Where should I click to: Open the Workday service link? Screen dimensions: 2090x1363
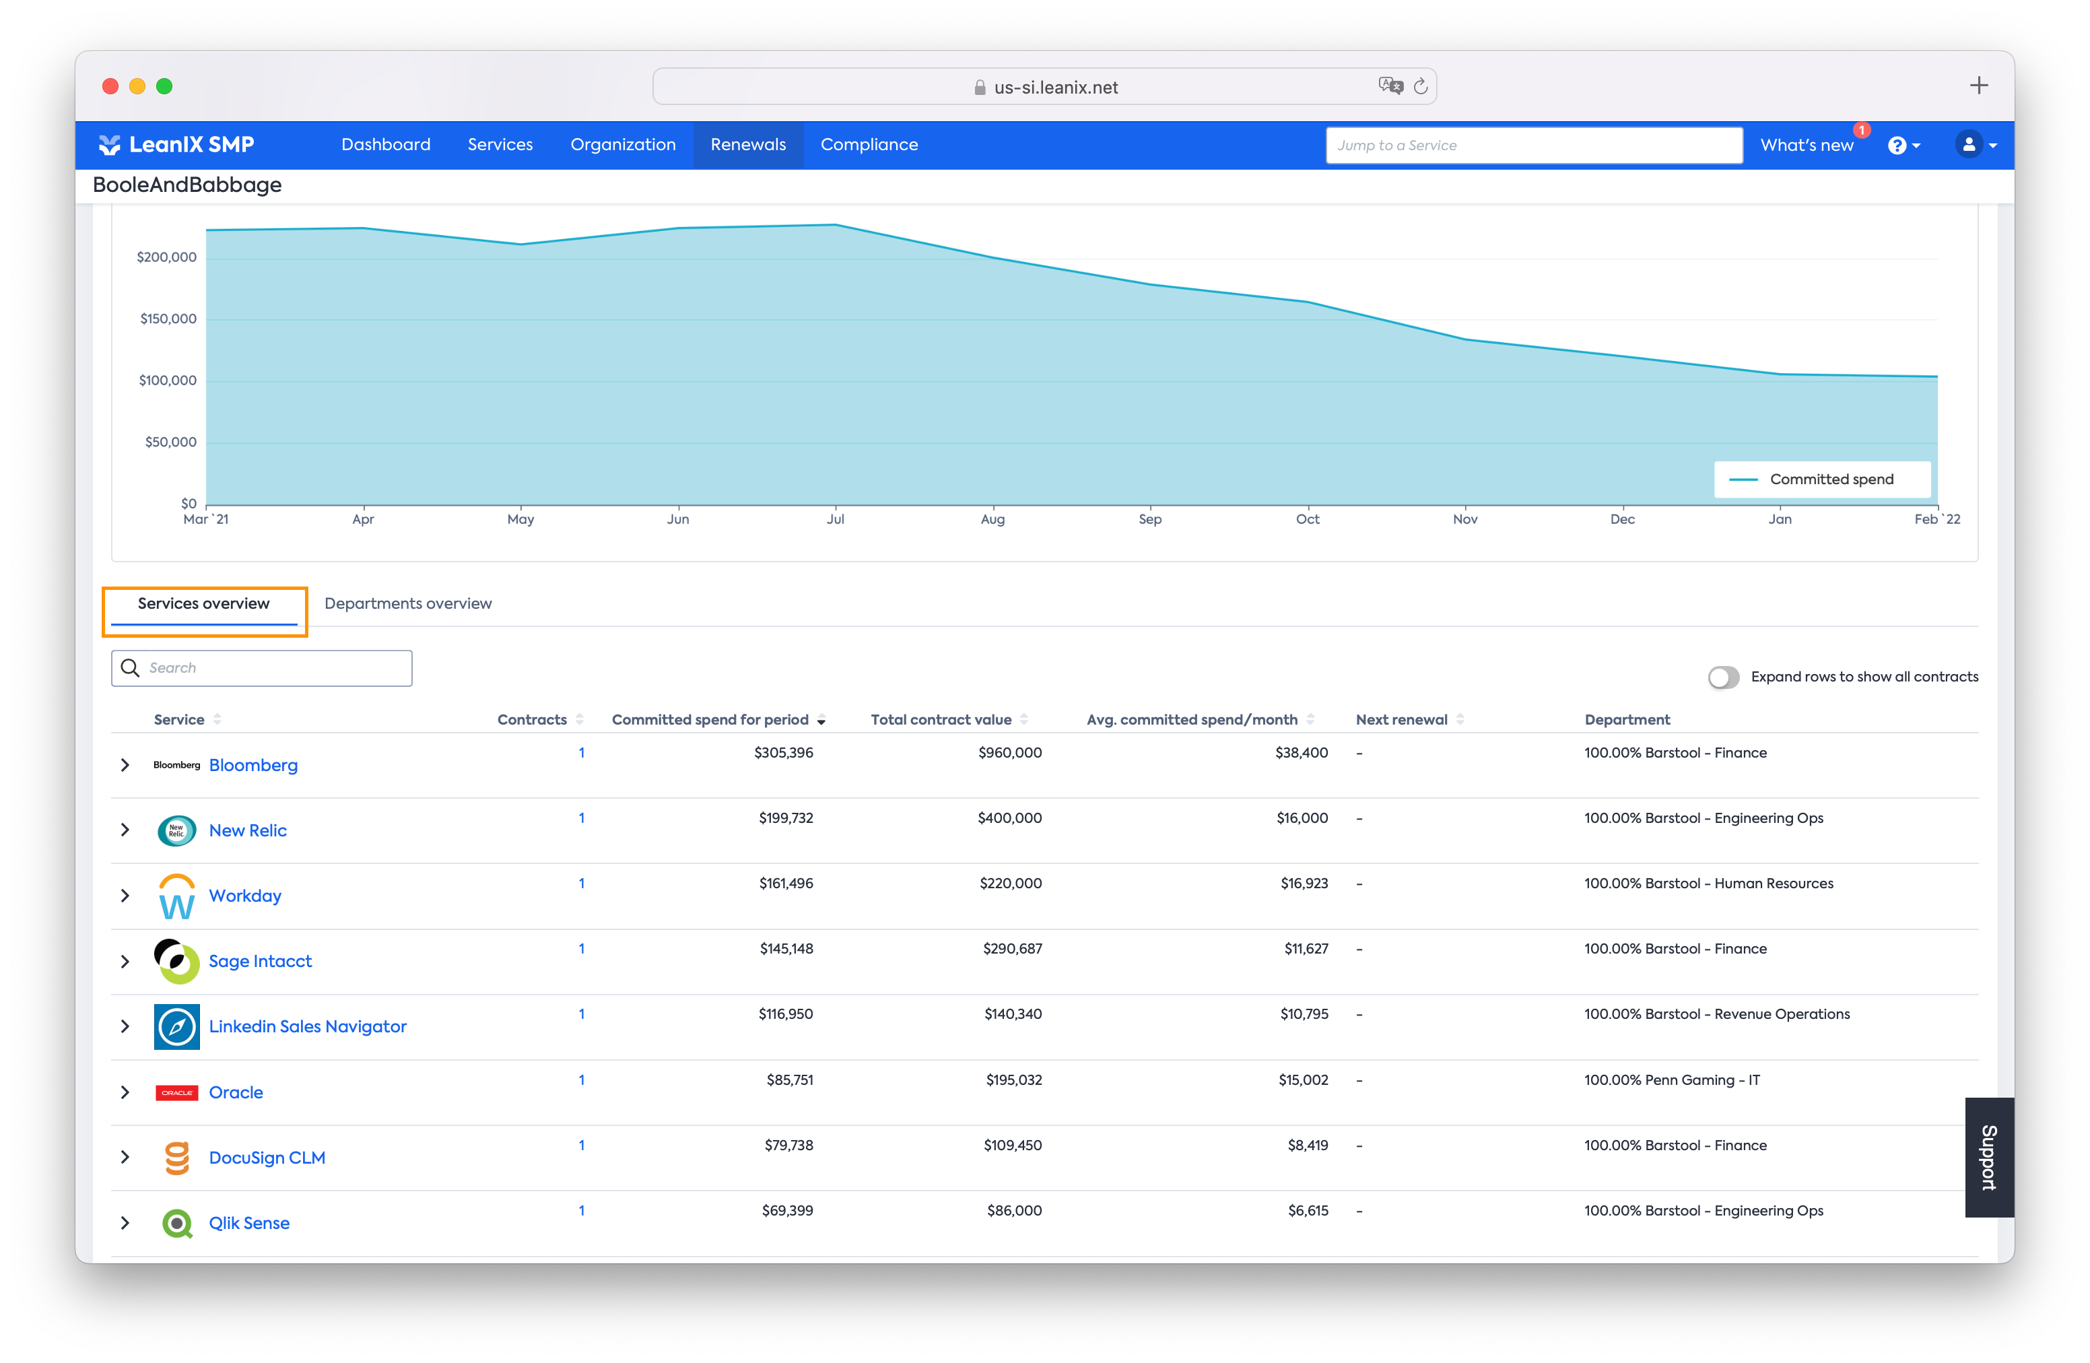pos(245,896)
